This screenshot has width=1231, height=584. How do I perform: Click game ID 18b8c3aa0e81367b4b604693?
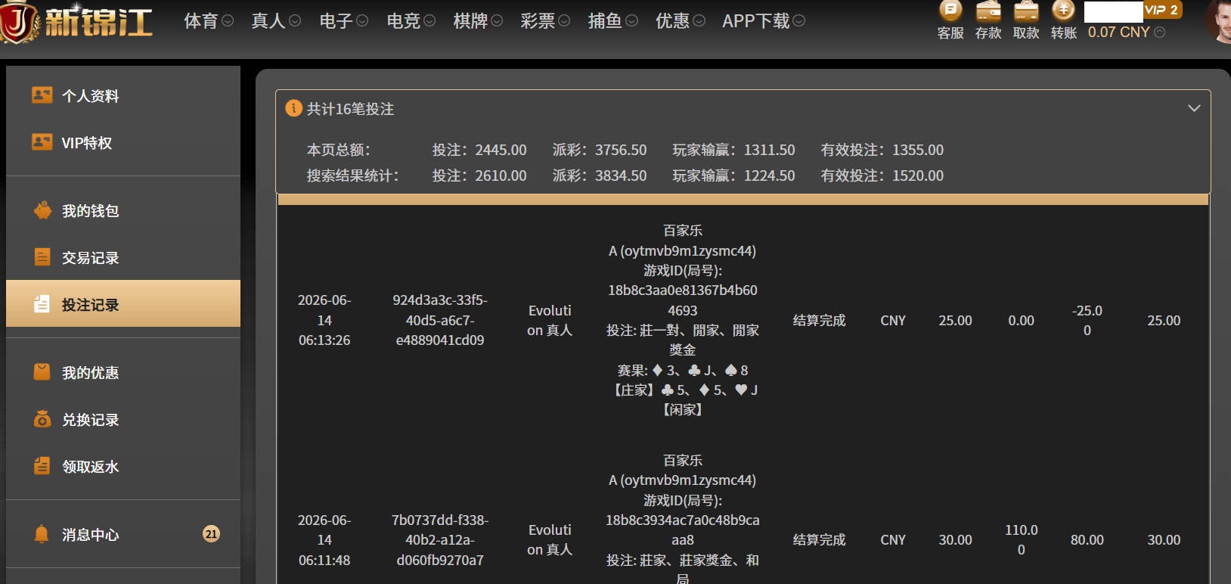(683, 300)
